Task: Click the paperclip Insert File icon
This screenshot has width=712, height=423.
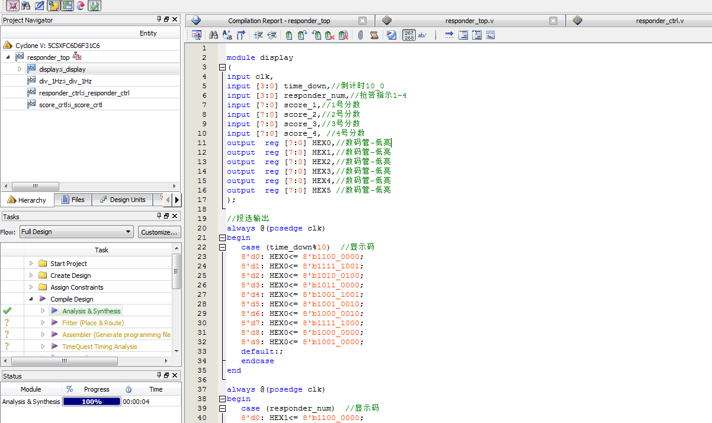Action: 360,36
